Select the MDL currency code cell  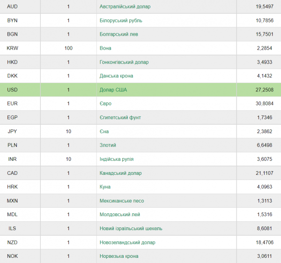coord(20,214)
